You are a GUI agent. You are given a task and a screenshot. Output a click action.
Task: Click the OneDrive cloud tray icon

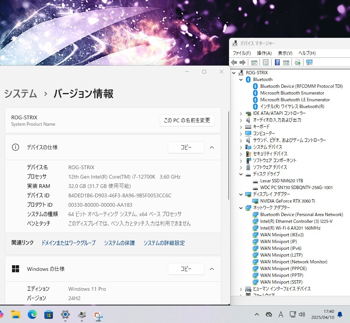269,314
